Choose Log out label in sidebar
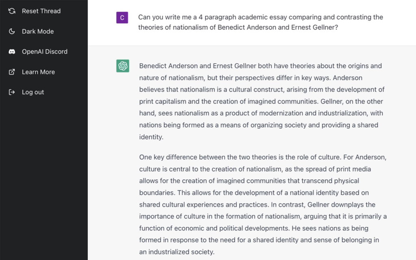 coord(33,92)
